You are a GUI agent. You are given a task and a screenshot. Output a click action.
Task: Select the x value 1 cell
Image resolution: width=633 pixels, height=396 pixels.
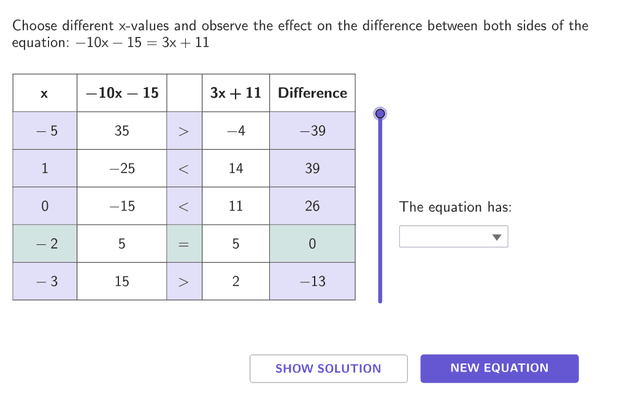pyautogui.click(x=45, y=168)
